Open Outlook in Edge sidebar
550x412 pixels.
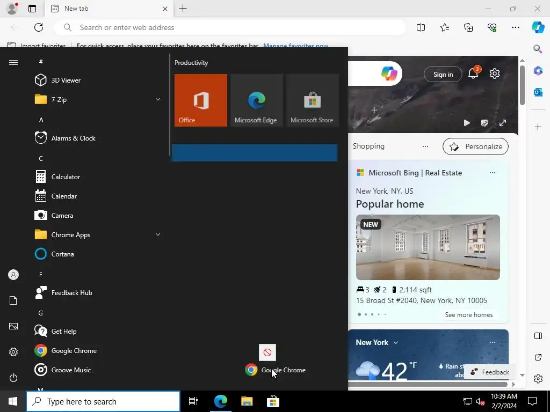538,92
